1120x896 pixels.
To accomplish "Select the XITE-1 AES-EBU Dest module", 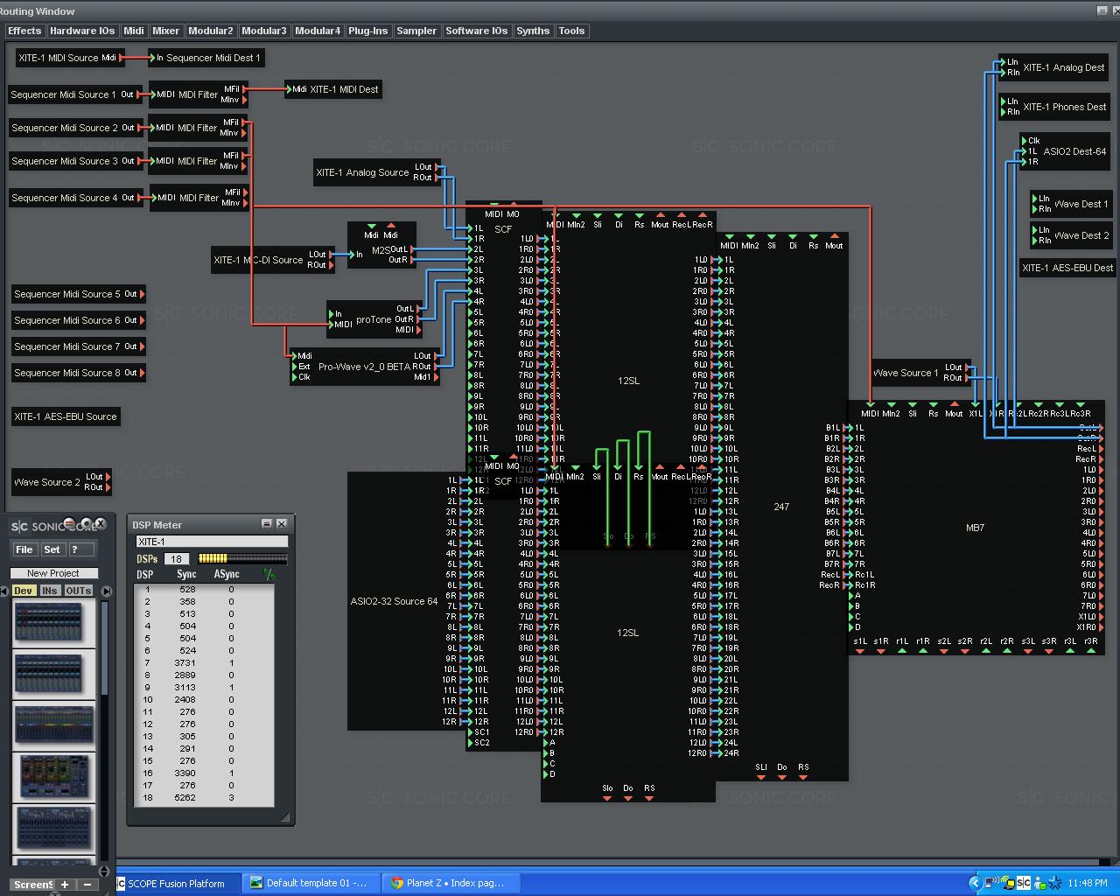I will (x=1067, y=268).
